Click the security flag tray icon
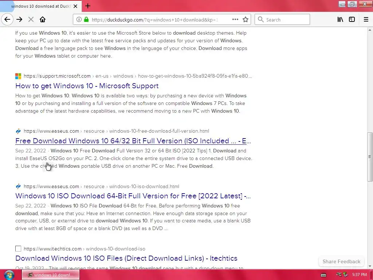 345,275
